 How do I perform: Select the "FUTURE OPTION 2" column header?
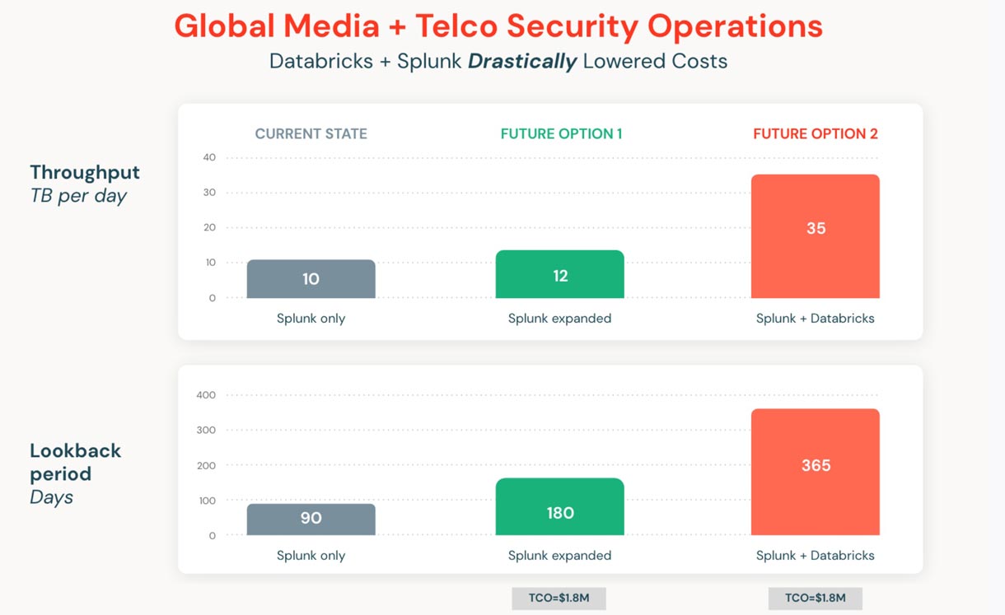[816, 133]
